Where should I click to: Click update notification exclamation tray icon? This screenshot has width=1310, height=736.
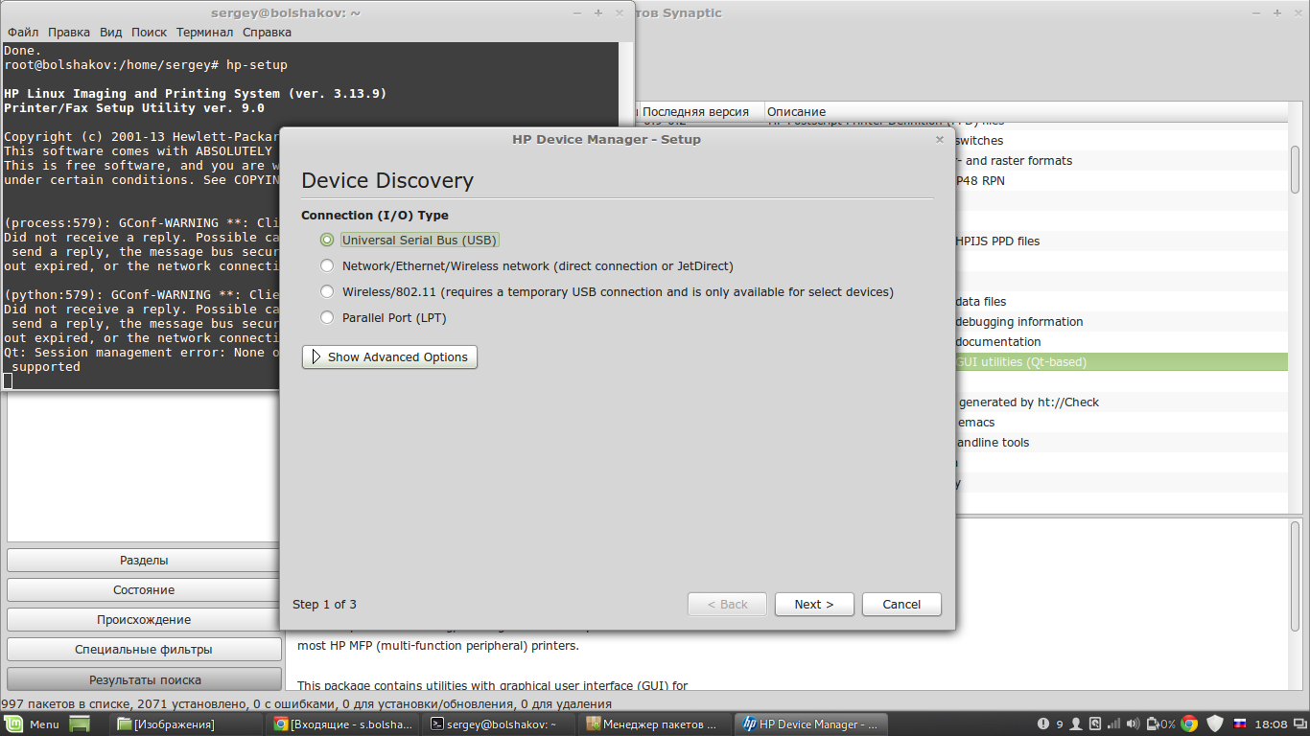(1043, 724)
